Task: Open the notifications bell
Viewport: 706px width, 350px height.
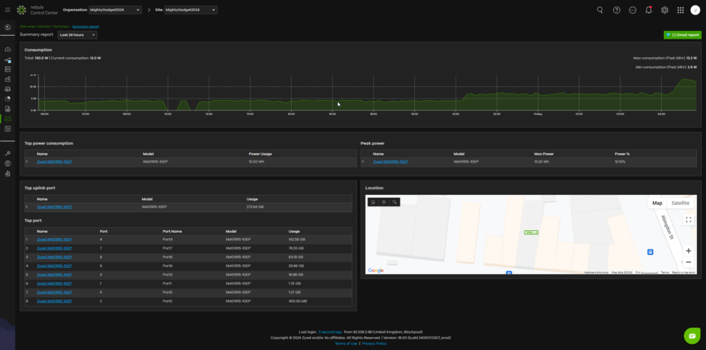Action: point(648,10)
